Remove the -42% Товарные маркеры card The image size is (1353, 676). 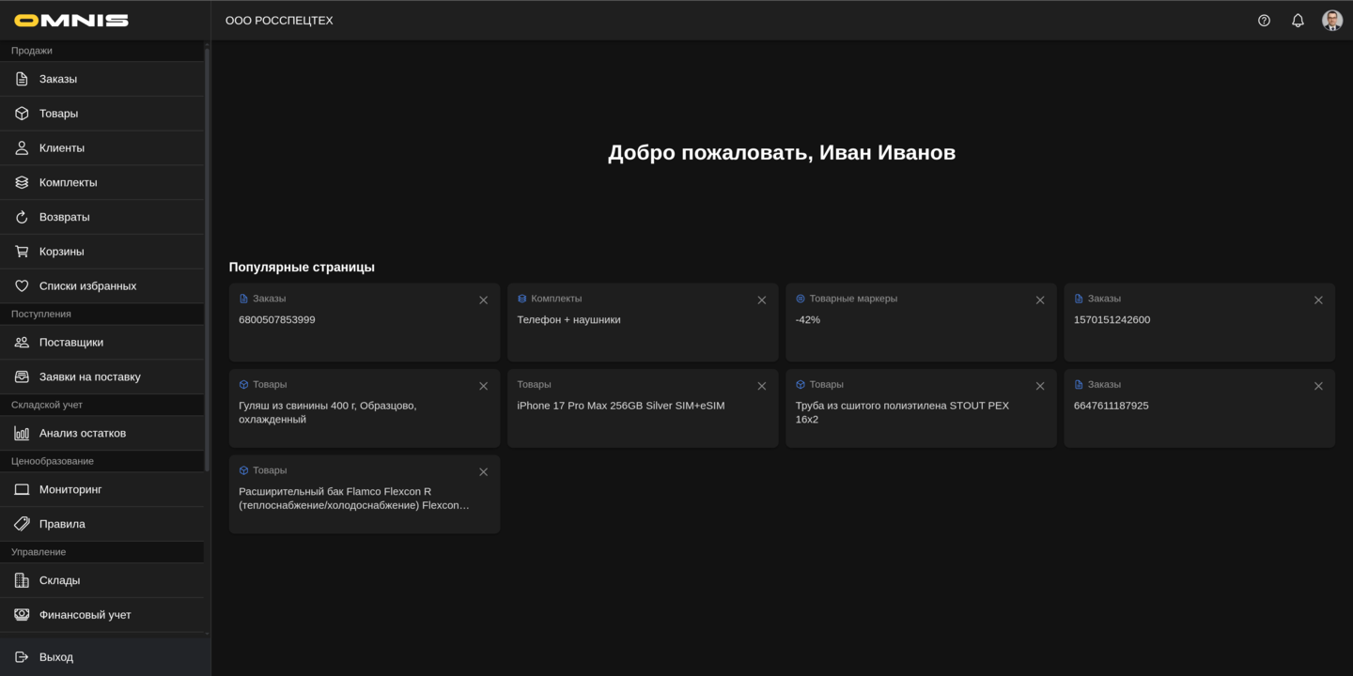click(1040, 300)
